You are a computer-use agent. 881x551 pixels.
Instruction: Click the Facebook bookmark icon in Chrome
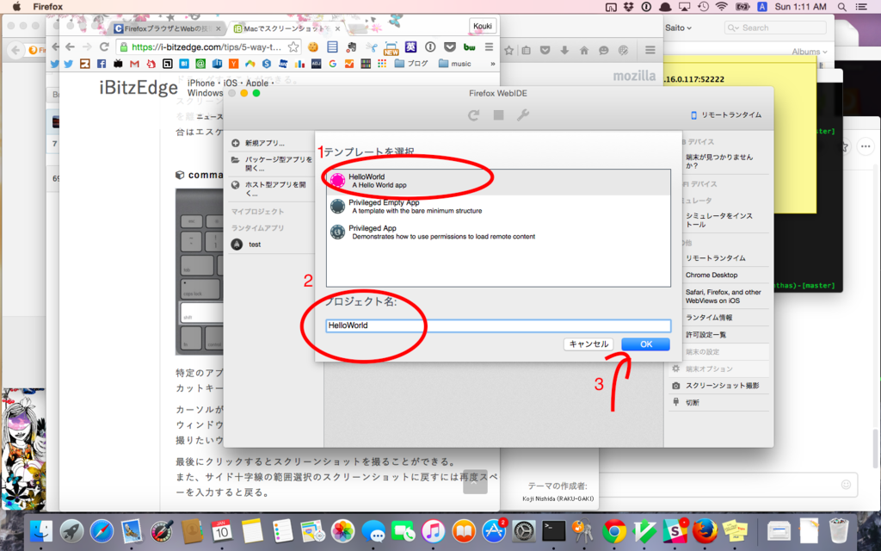(x=102, y=64)
